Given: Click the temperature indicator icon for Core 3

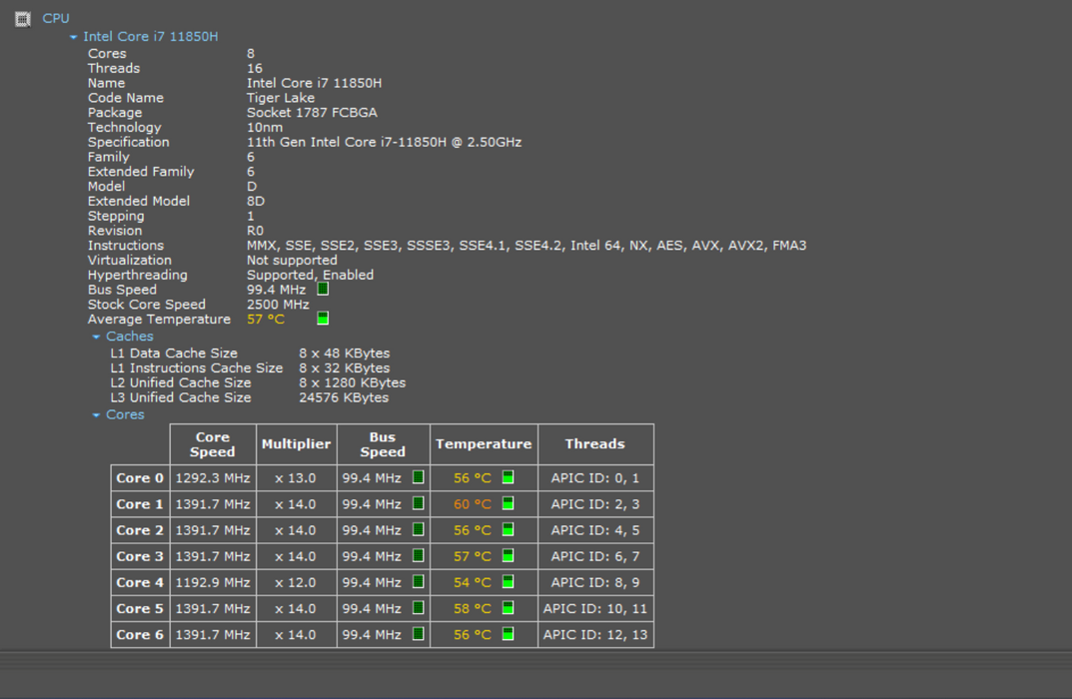Looking at the screenshot, I should coord(508,555).
